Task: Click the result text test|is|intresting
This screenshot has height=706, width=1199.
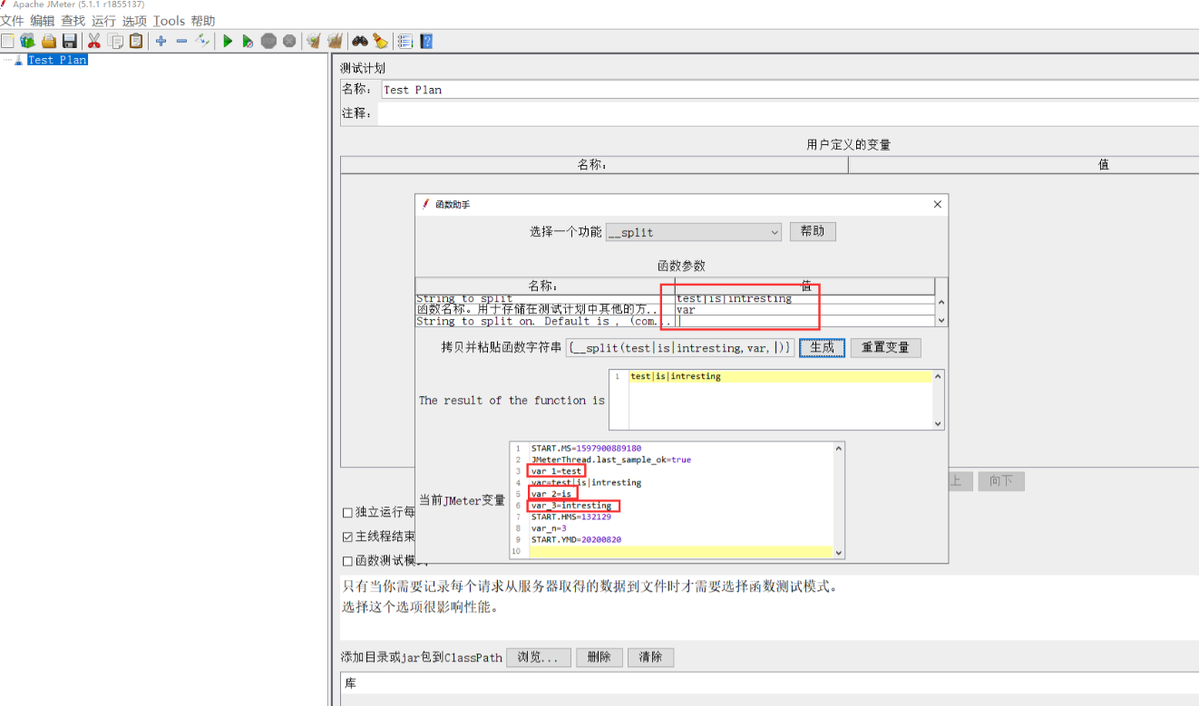Action: [676, 376]
